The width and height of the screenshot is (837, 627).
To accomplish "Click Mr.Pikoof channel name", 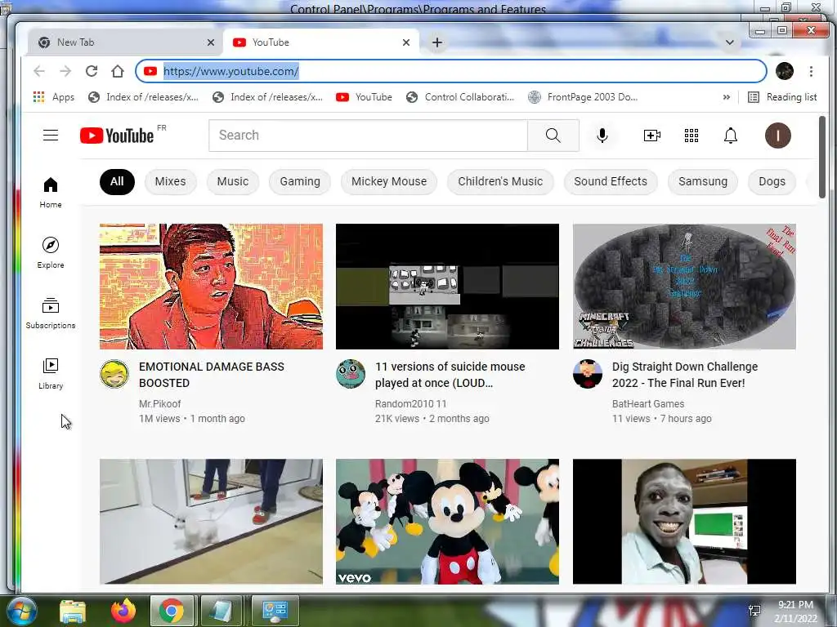I will 159,403.
